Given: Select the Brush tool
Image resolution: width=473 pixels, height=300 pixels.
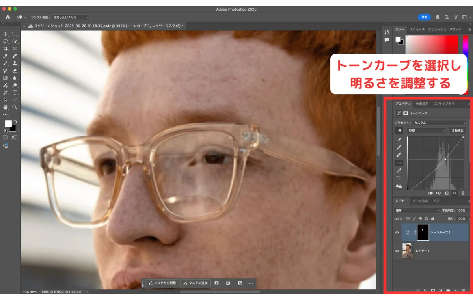Looking at the screenshot, I should (6, 63).
